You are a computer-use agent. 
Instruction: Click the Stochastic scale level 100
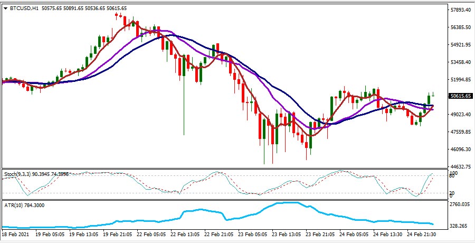(452, 173)
